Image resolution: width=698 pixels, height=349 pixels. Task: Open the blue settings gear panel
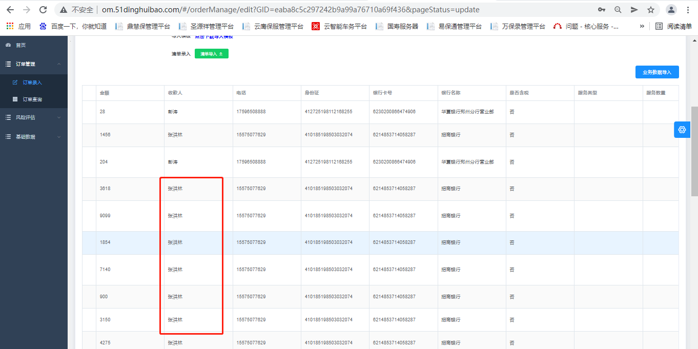tap(682, 130)
